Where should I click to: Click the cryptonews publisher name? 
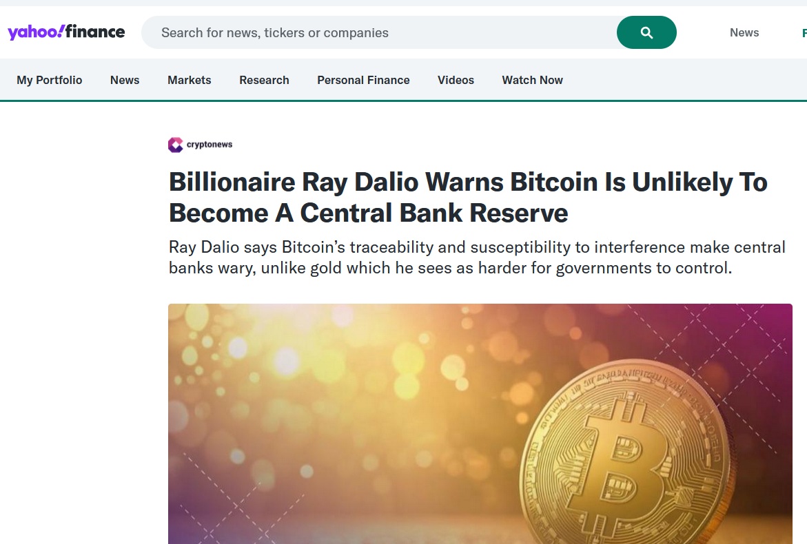pos(210,145)
